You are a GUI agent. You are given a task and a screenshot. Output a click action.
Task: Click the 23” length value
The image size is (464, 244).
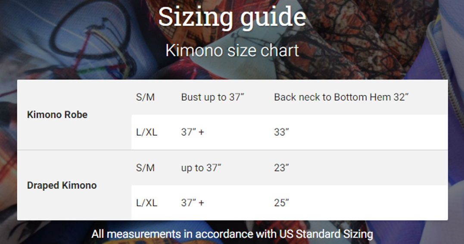tap(281, 168)
